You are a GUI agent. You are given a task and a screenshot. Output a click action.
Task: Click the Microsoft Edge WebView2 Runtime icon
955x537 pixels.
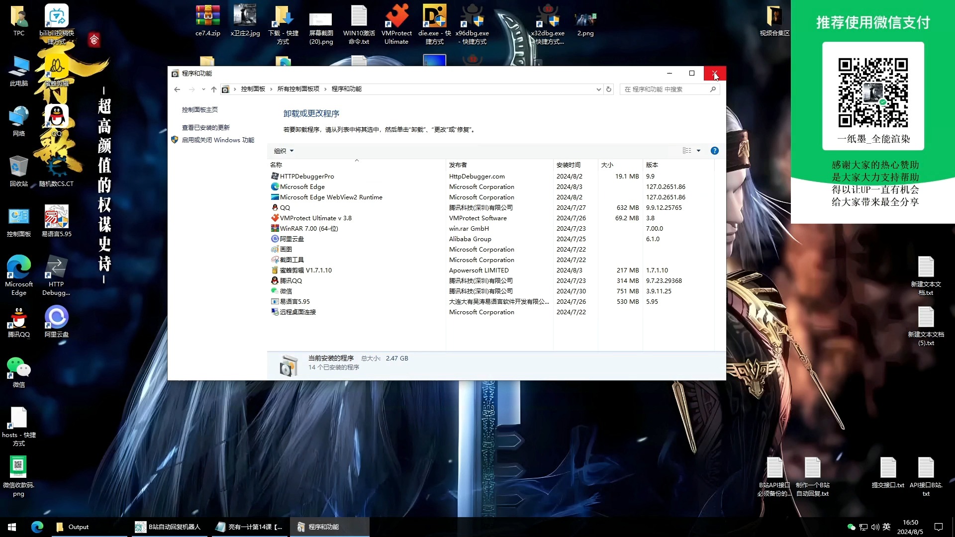[275, 197]
